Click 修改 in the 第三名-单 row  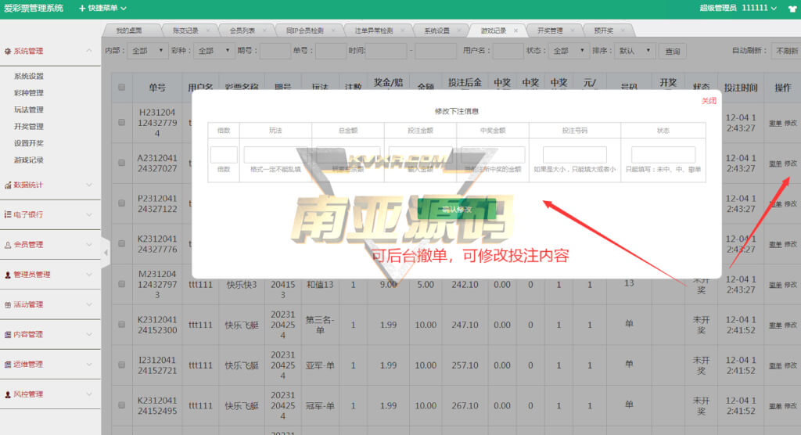click(790, 325)
